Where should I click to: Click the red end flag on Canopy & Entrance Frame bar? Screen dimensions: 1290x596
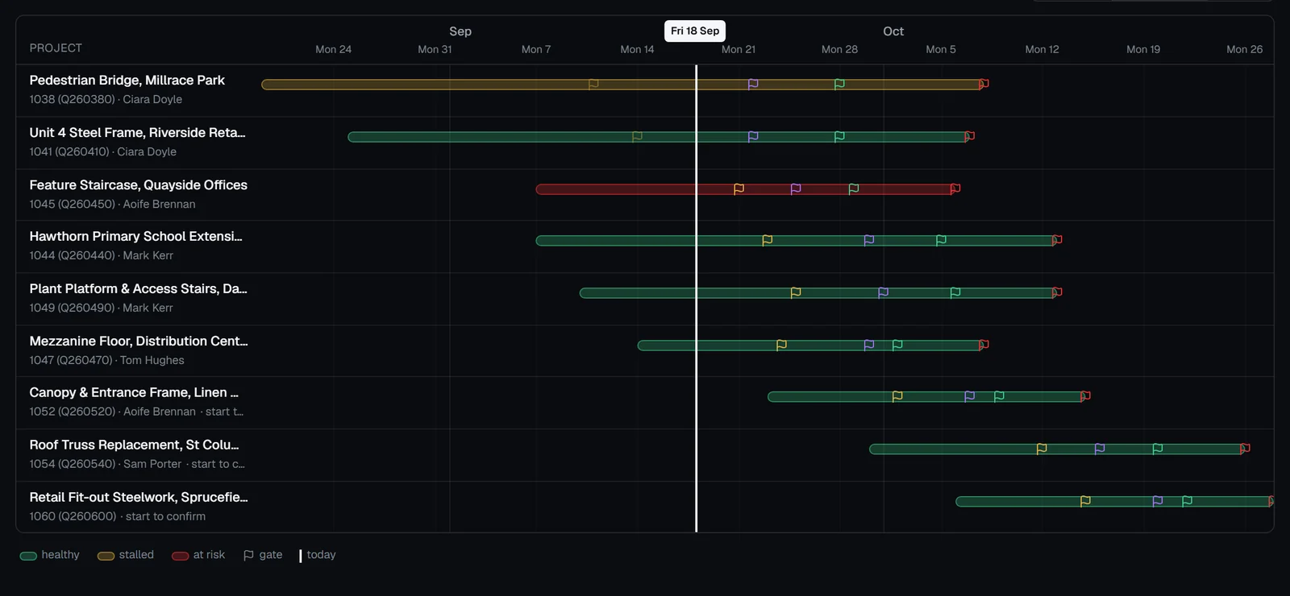click(1085, 396)
